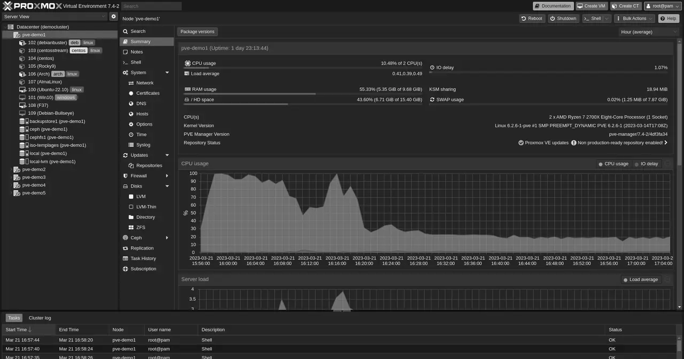Switch to the Cluster log tab
Image resolution: width=684 pixels, height=359 pixels.
[x=40, y=318]
